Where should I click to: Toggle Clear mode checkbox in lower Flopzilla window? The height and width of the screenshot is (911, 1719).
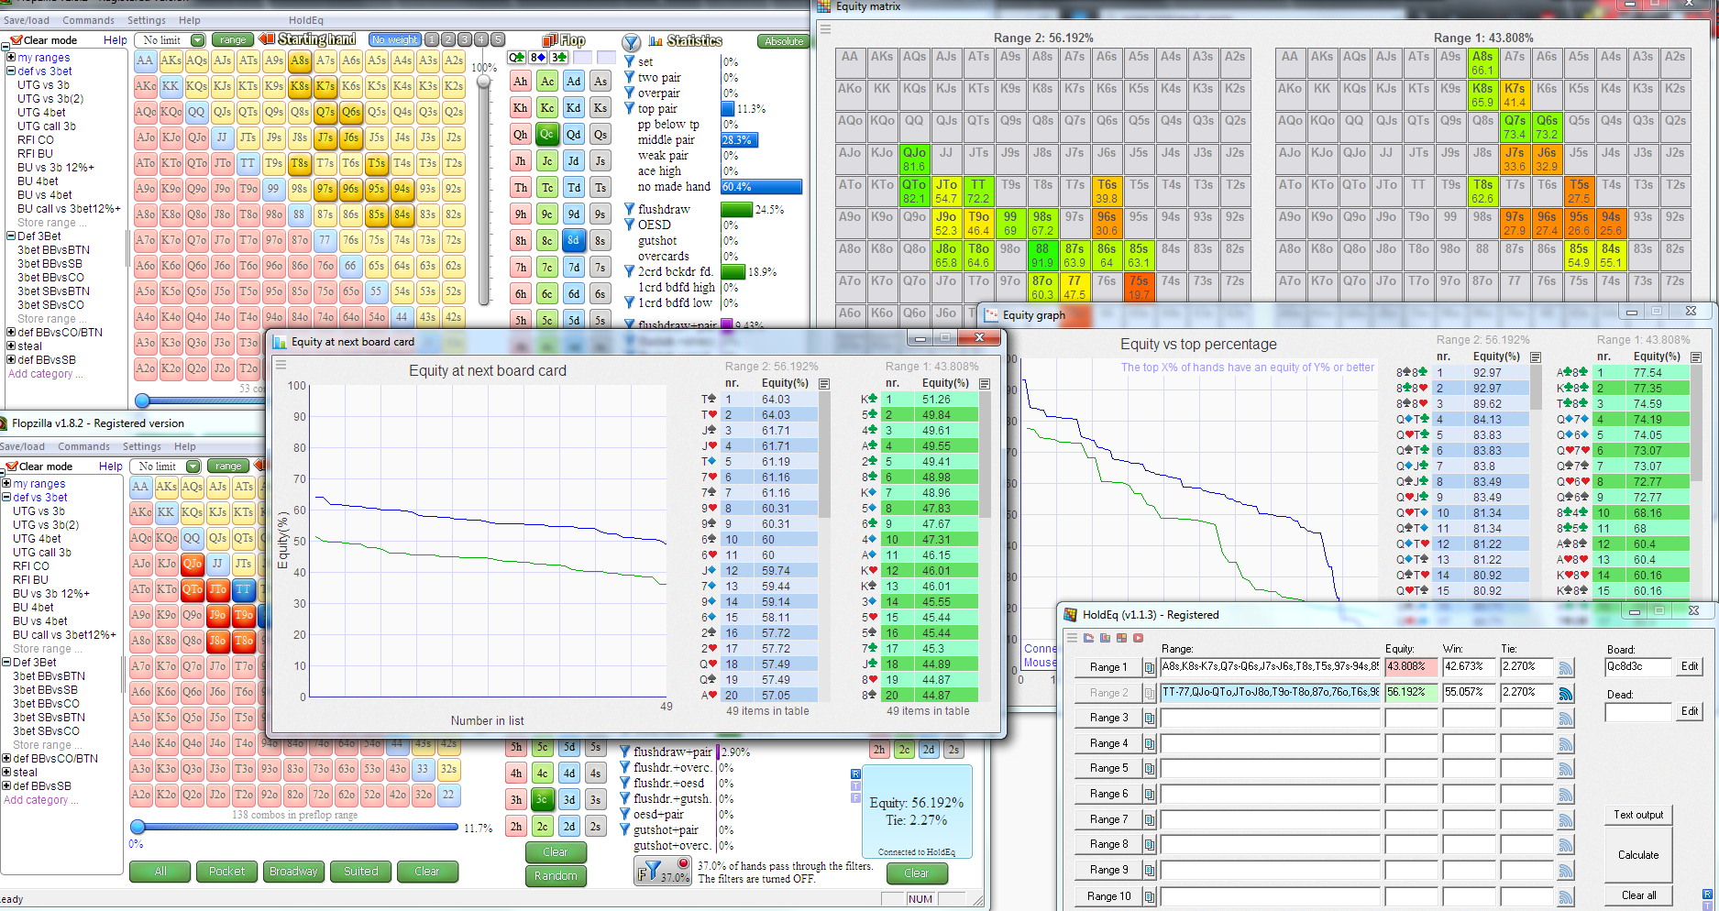click(12, 466)
